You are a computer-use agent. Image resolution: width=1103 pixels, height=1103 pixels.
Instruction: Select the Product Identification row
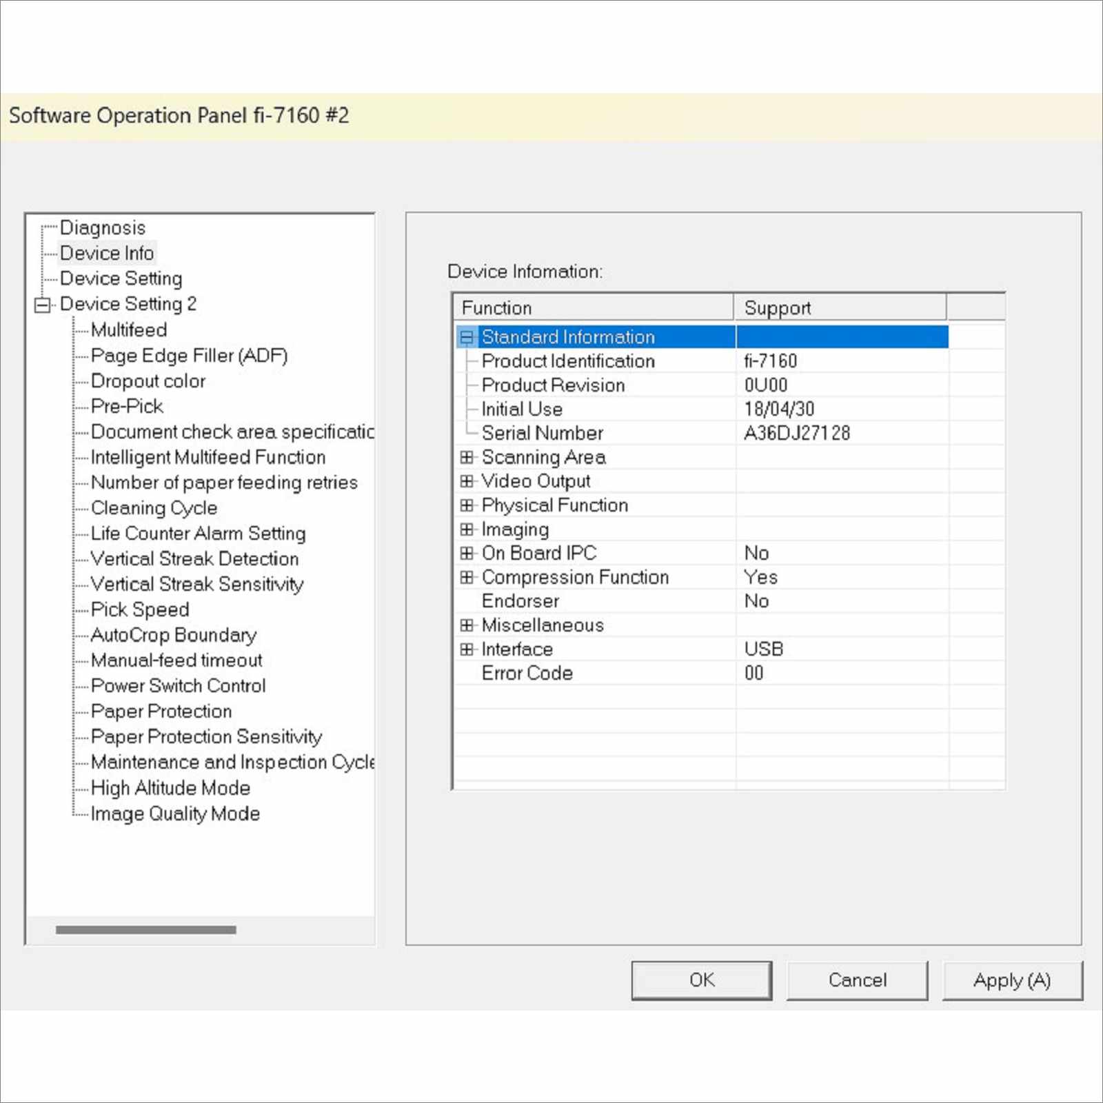[x=702, y=361]
